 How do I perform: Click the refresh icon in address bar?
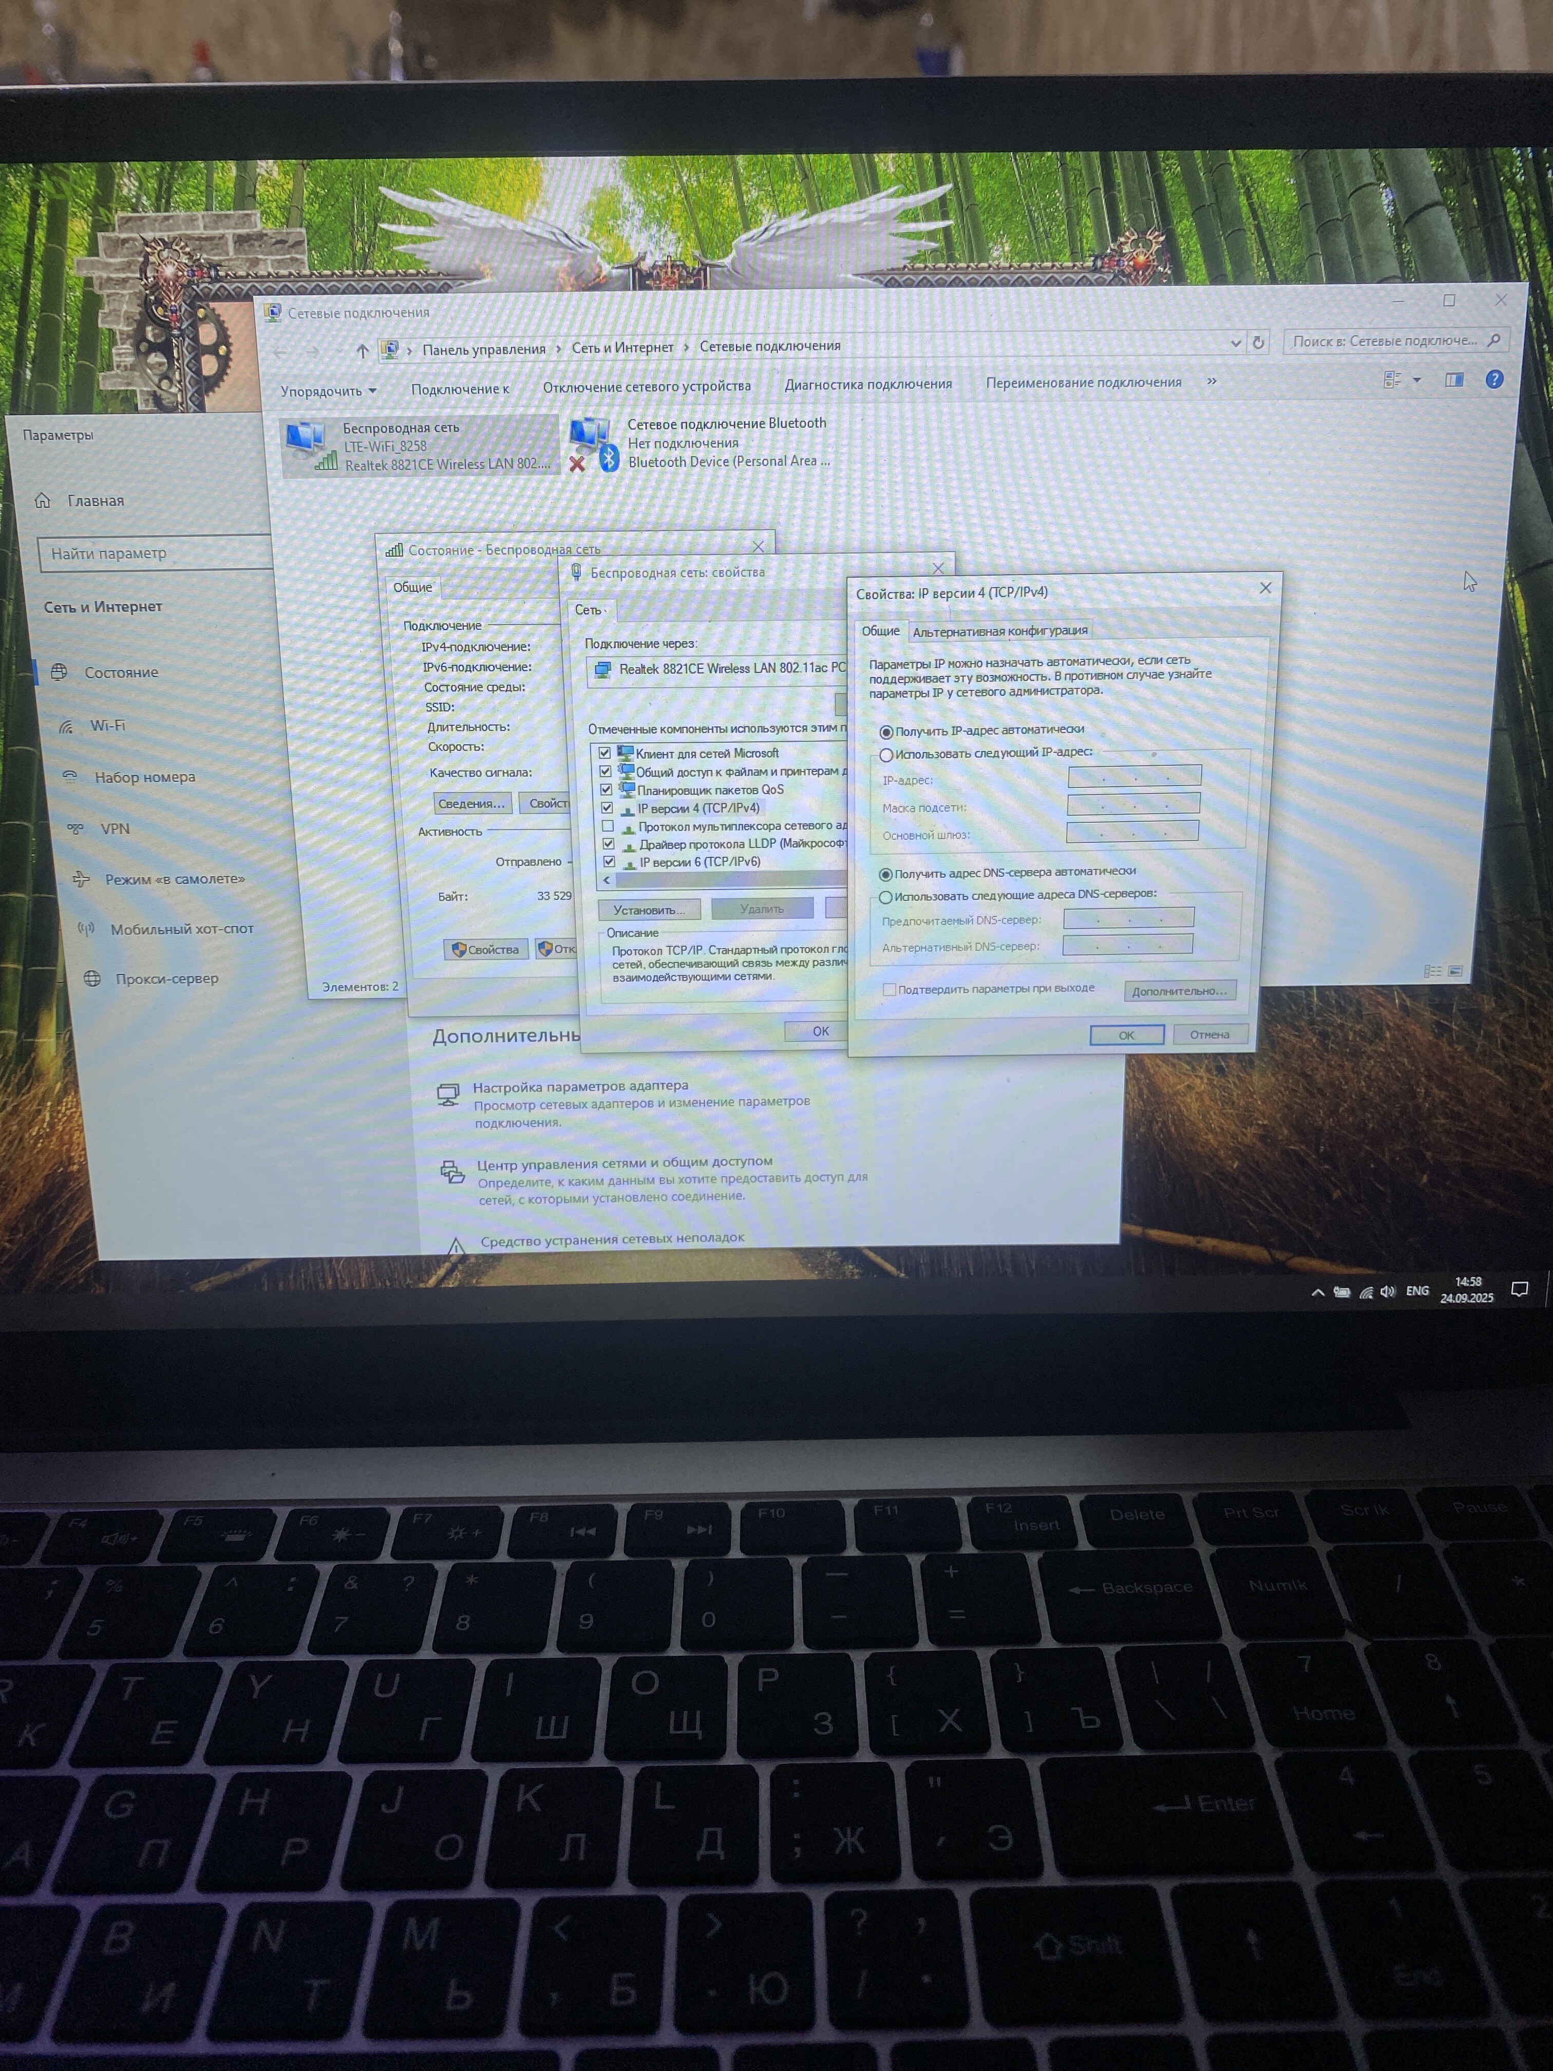[1258, 343]
